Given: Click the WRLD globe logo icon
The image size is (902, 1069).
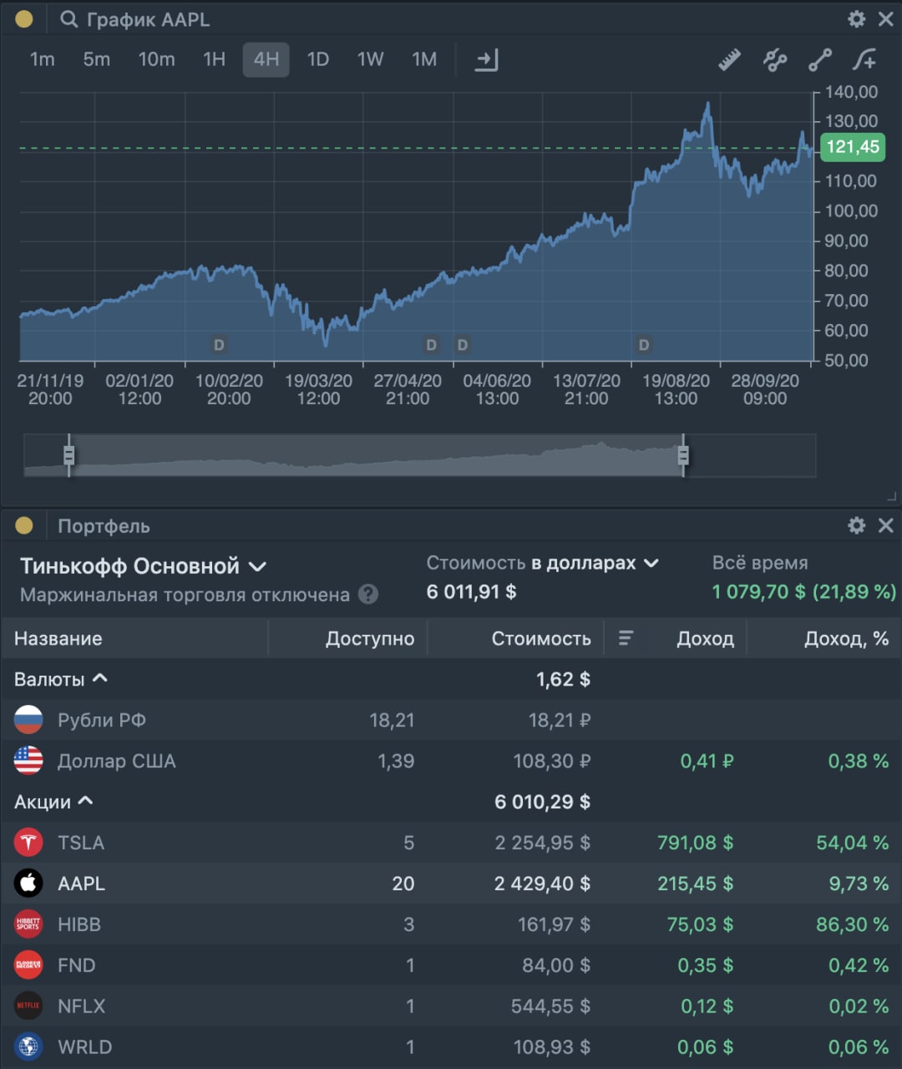Looking at the screenshot, I should (x=28, y=1047).
